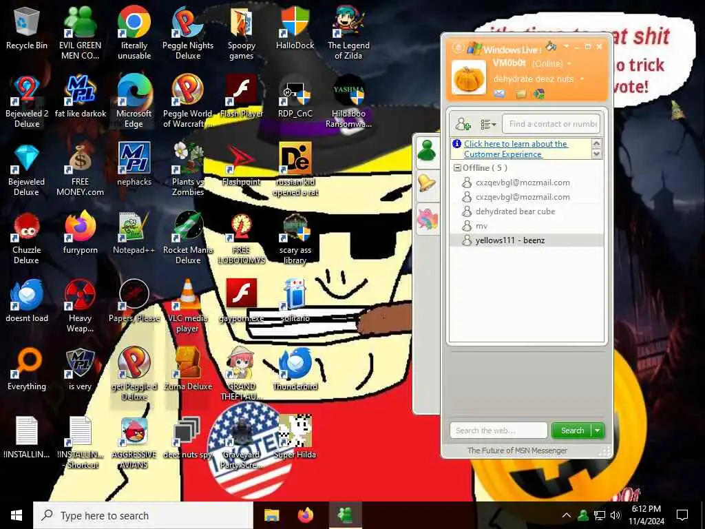Open the Show menu arrow in Messenger title bar
Image resolution: width=705 pixels, height=529 pixels.
tap(566, 46)
